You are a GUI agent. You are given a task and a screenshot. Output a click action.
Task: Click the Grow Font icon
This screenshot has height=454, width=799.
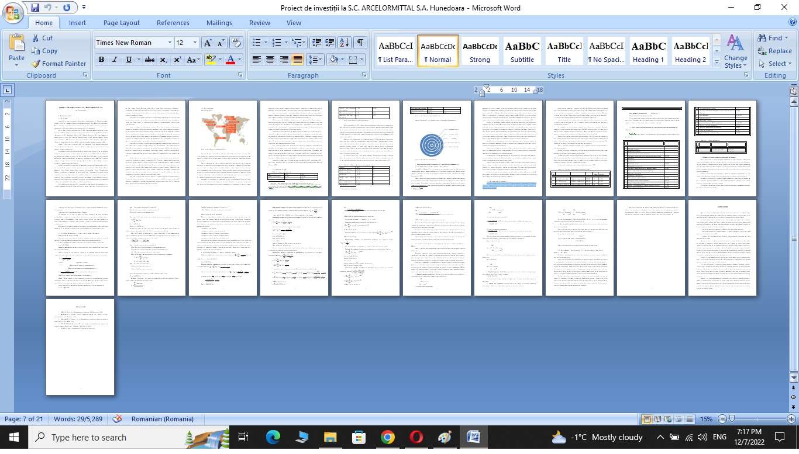208,43
